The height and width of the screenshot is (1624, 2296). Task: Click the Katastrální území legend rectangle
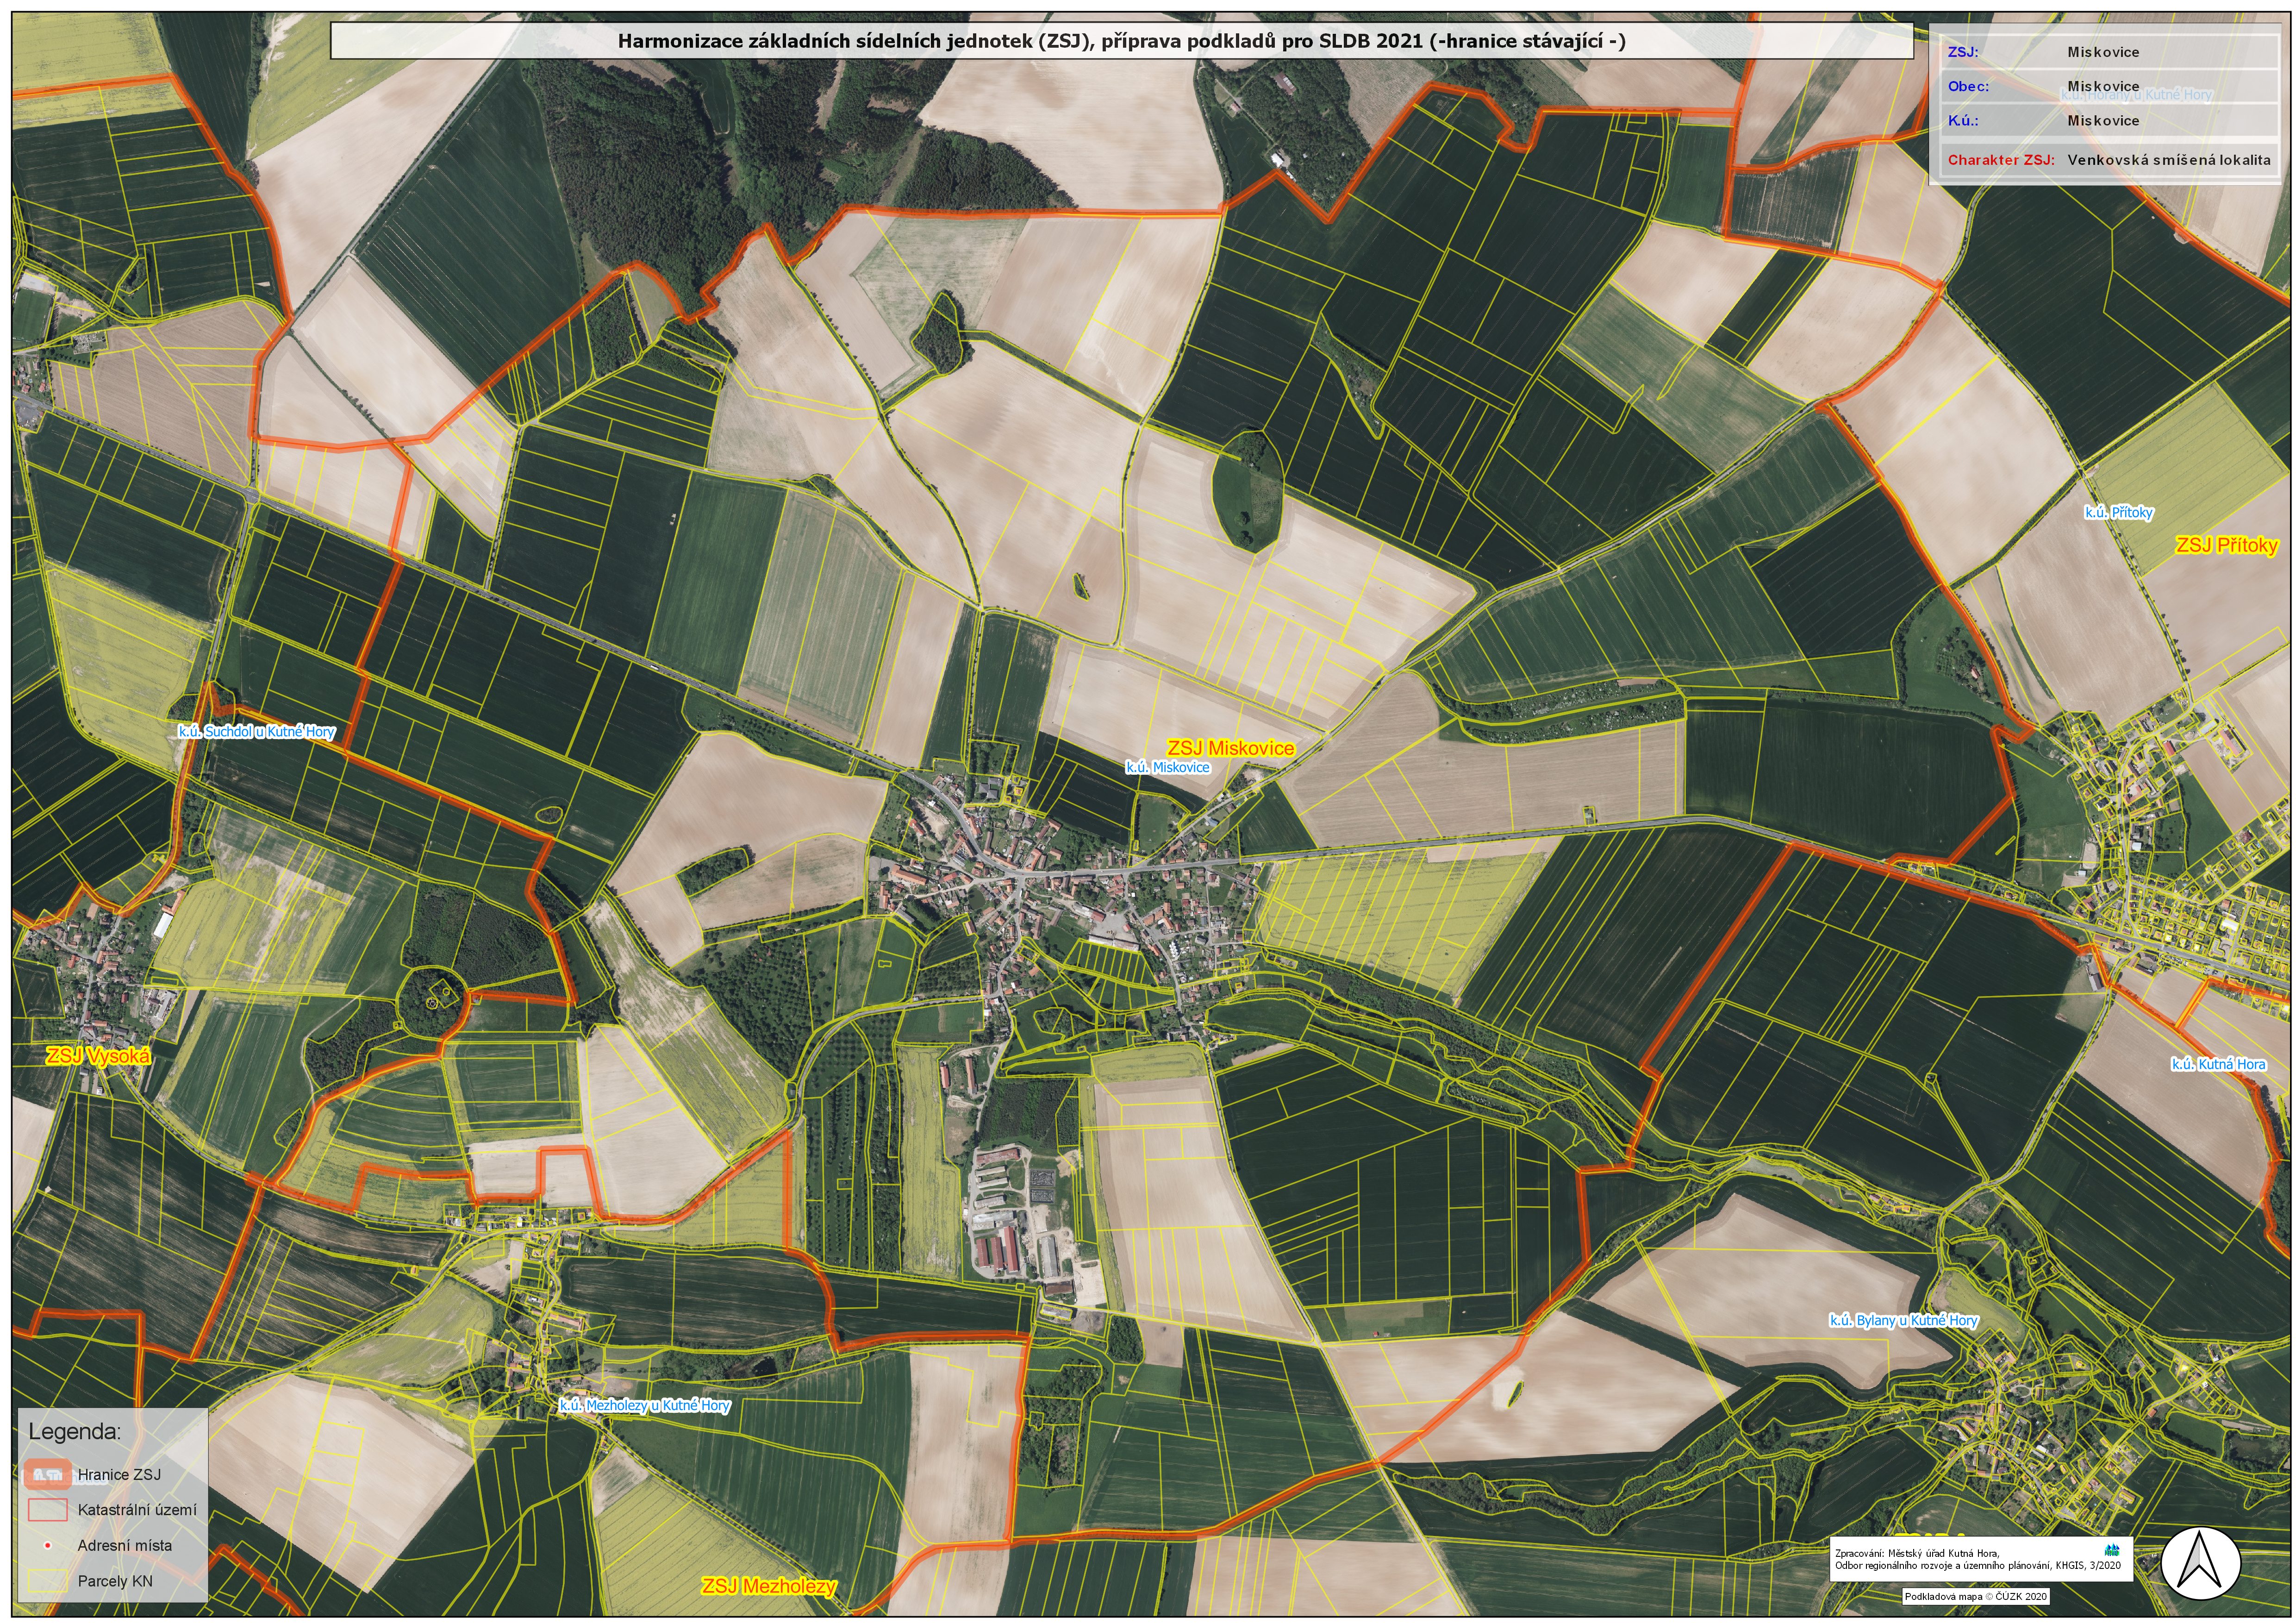tap(48, 1509)
